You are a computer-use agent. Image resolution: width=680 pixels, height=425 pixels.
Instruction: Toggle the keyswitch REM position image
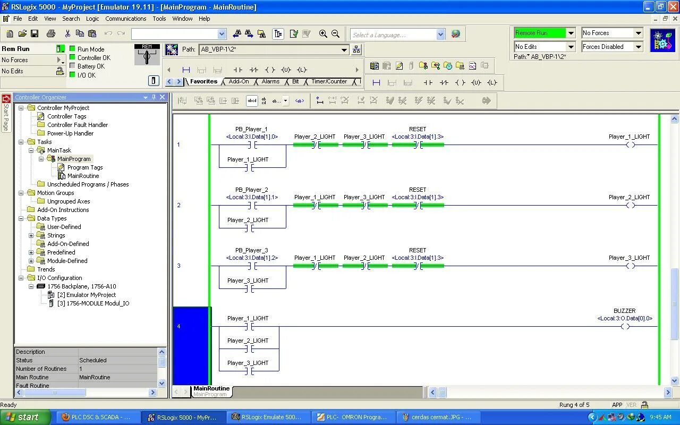click(147, 55)
